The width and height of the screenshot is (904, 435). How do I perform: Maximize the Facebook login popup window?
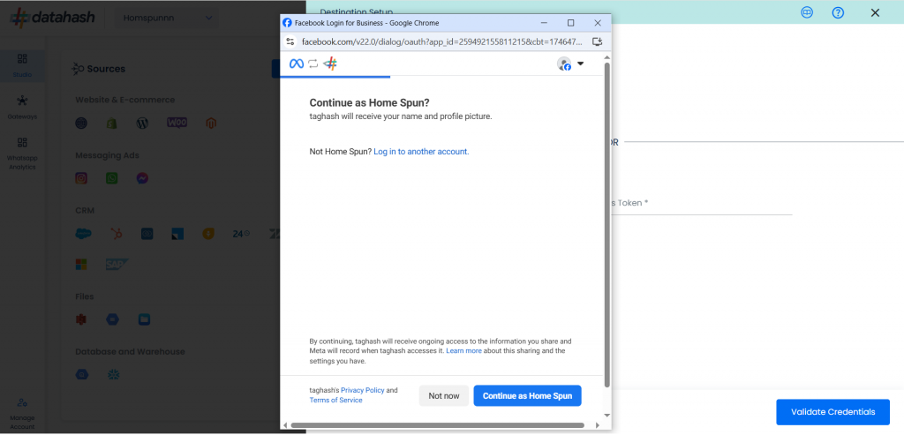[x=571, y=23]
